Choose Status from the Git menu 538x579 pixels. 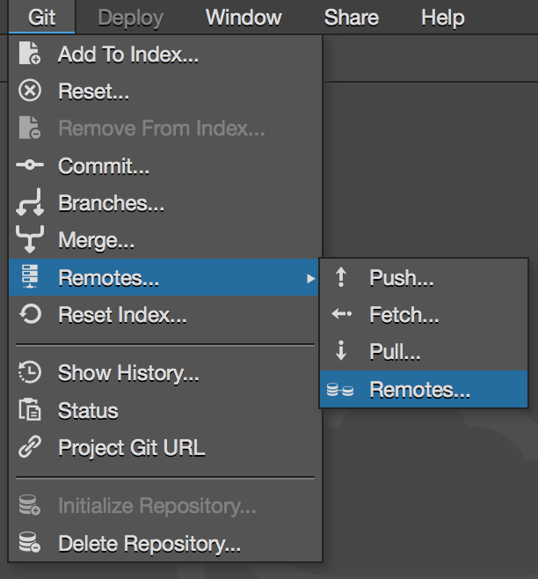tap(88, 411)
